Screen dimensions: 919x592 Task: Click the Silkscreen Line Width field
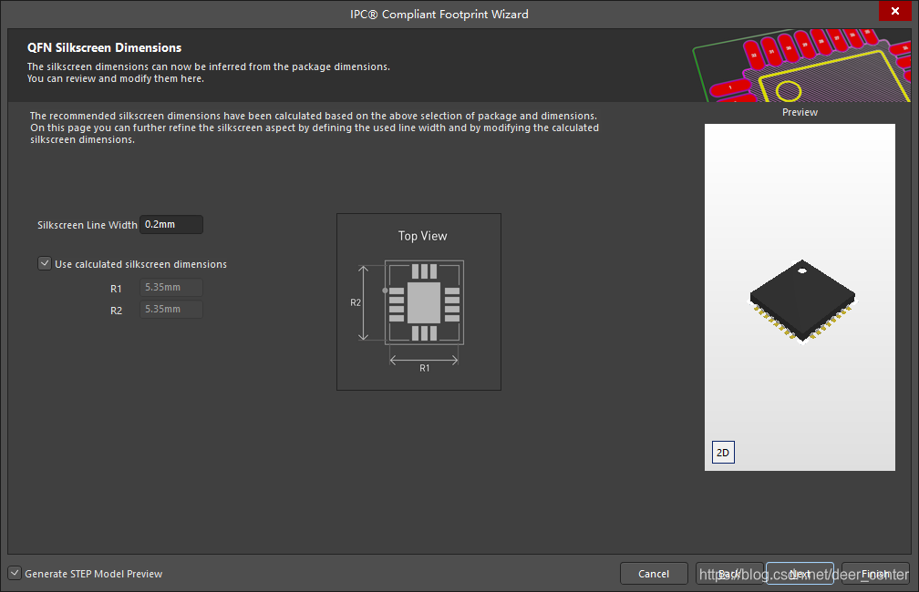pyautogui.click(x=171, y=224)
